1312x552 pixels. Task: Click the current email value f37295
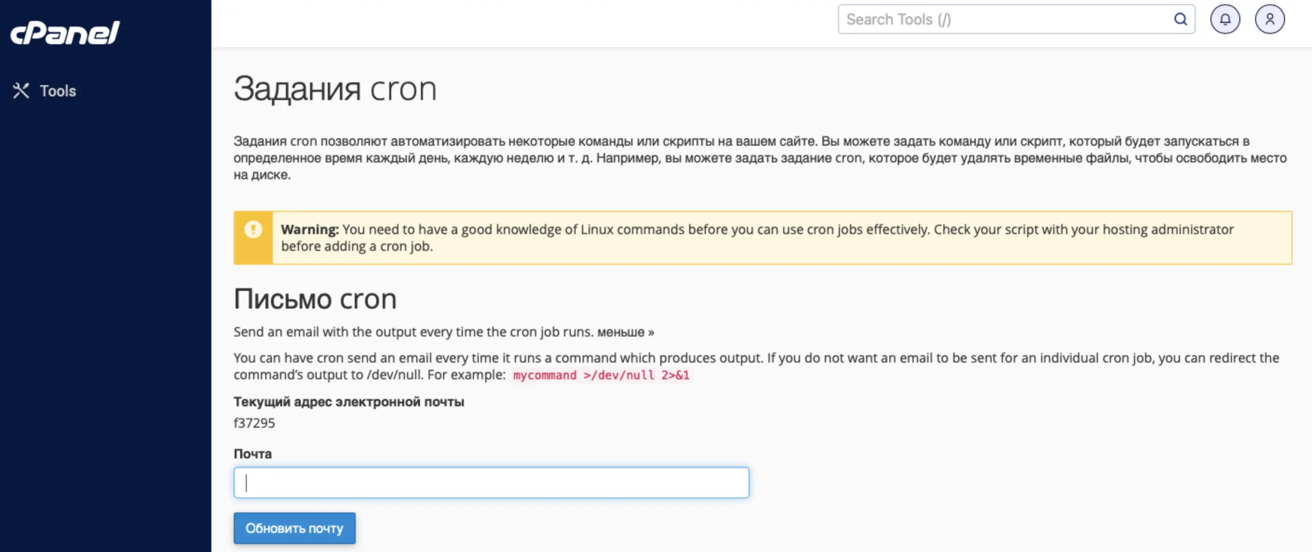pos(254,423)
